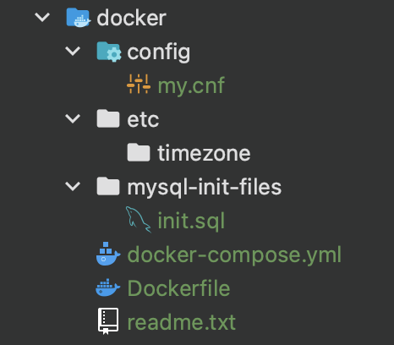Select the Dockerfile entry

click(x=178, y=288)
